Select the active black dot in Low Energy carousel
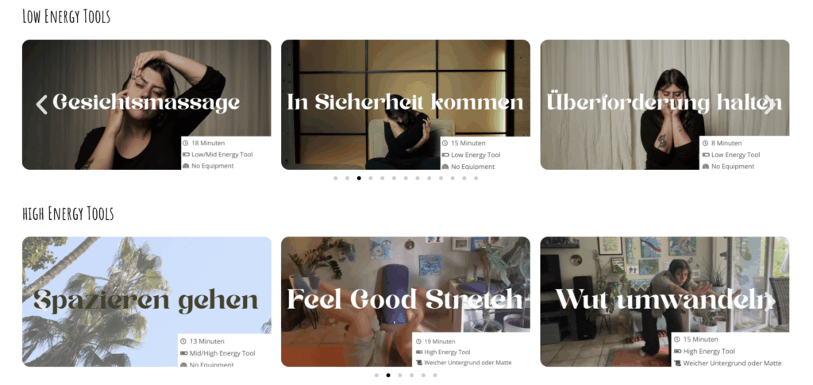The width and height of the screenshot is (813, 385). tap(359, 179)
